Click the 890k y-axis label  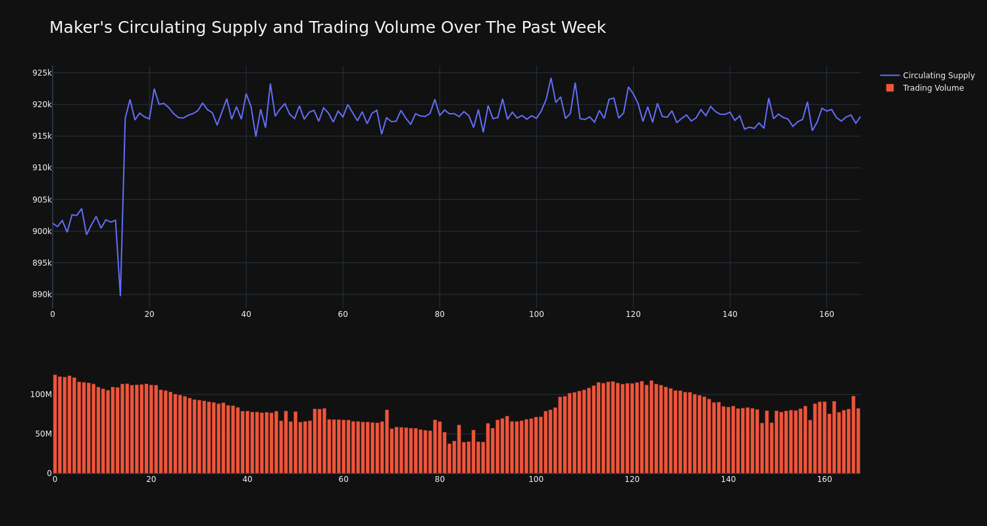click(x=41, y=295)
